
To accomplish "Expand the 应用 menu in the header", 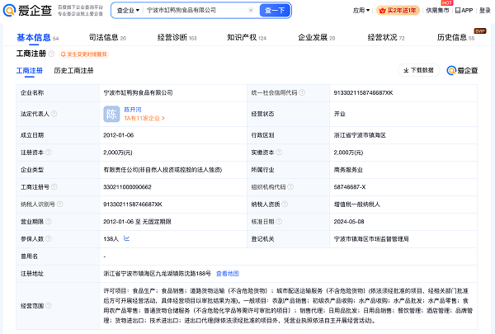I will pyautogui.click(x=361, y=11).
